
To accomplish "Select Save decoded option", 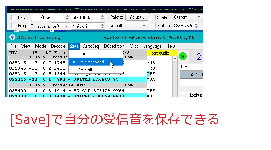I will (96, 62).
